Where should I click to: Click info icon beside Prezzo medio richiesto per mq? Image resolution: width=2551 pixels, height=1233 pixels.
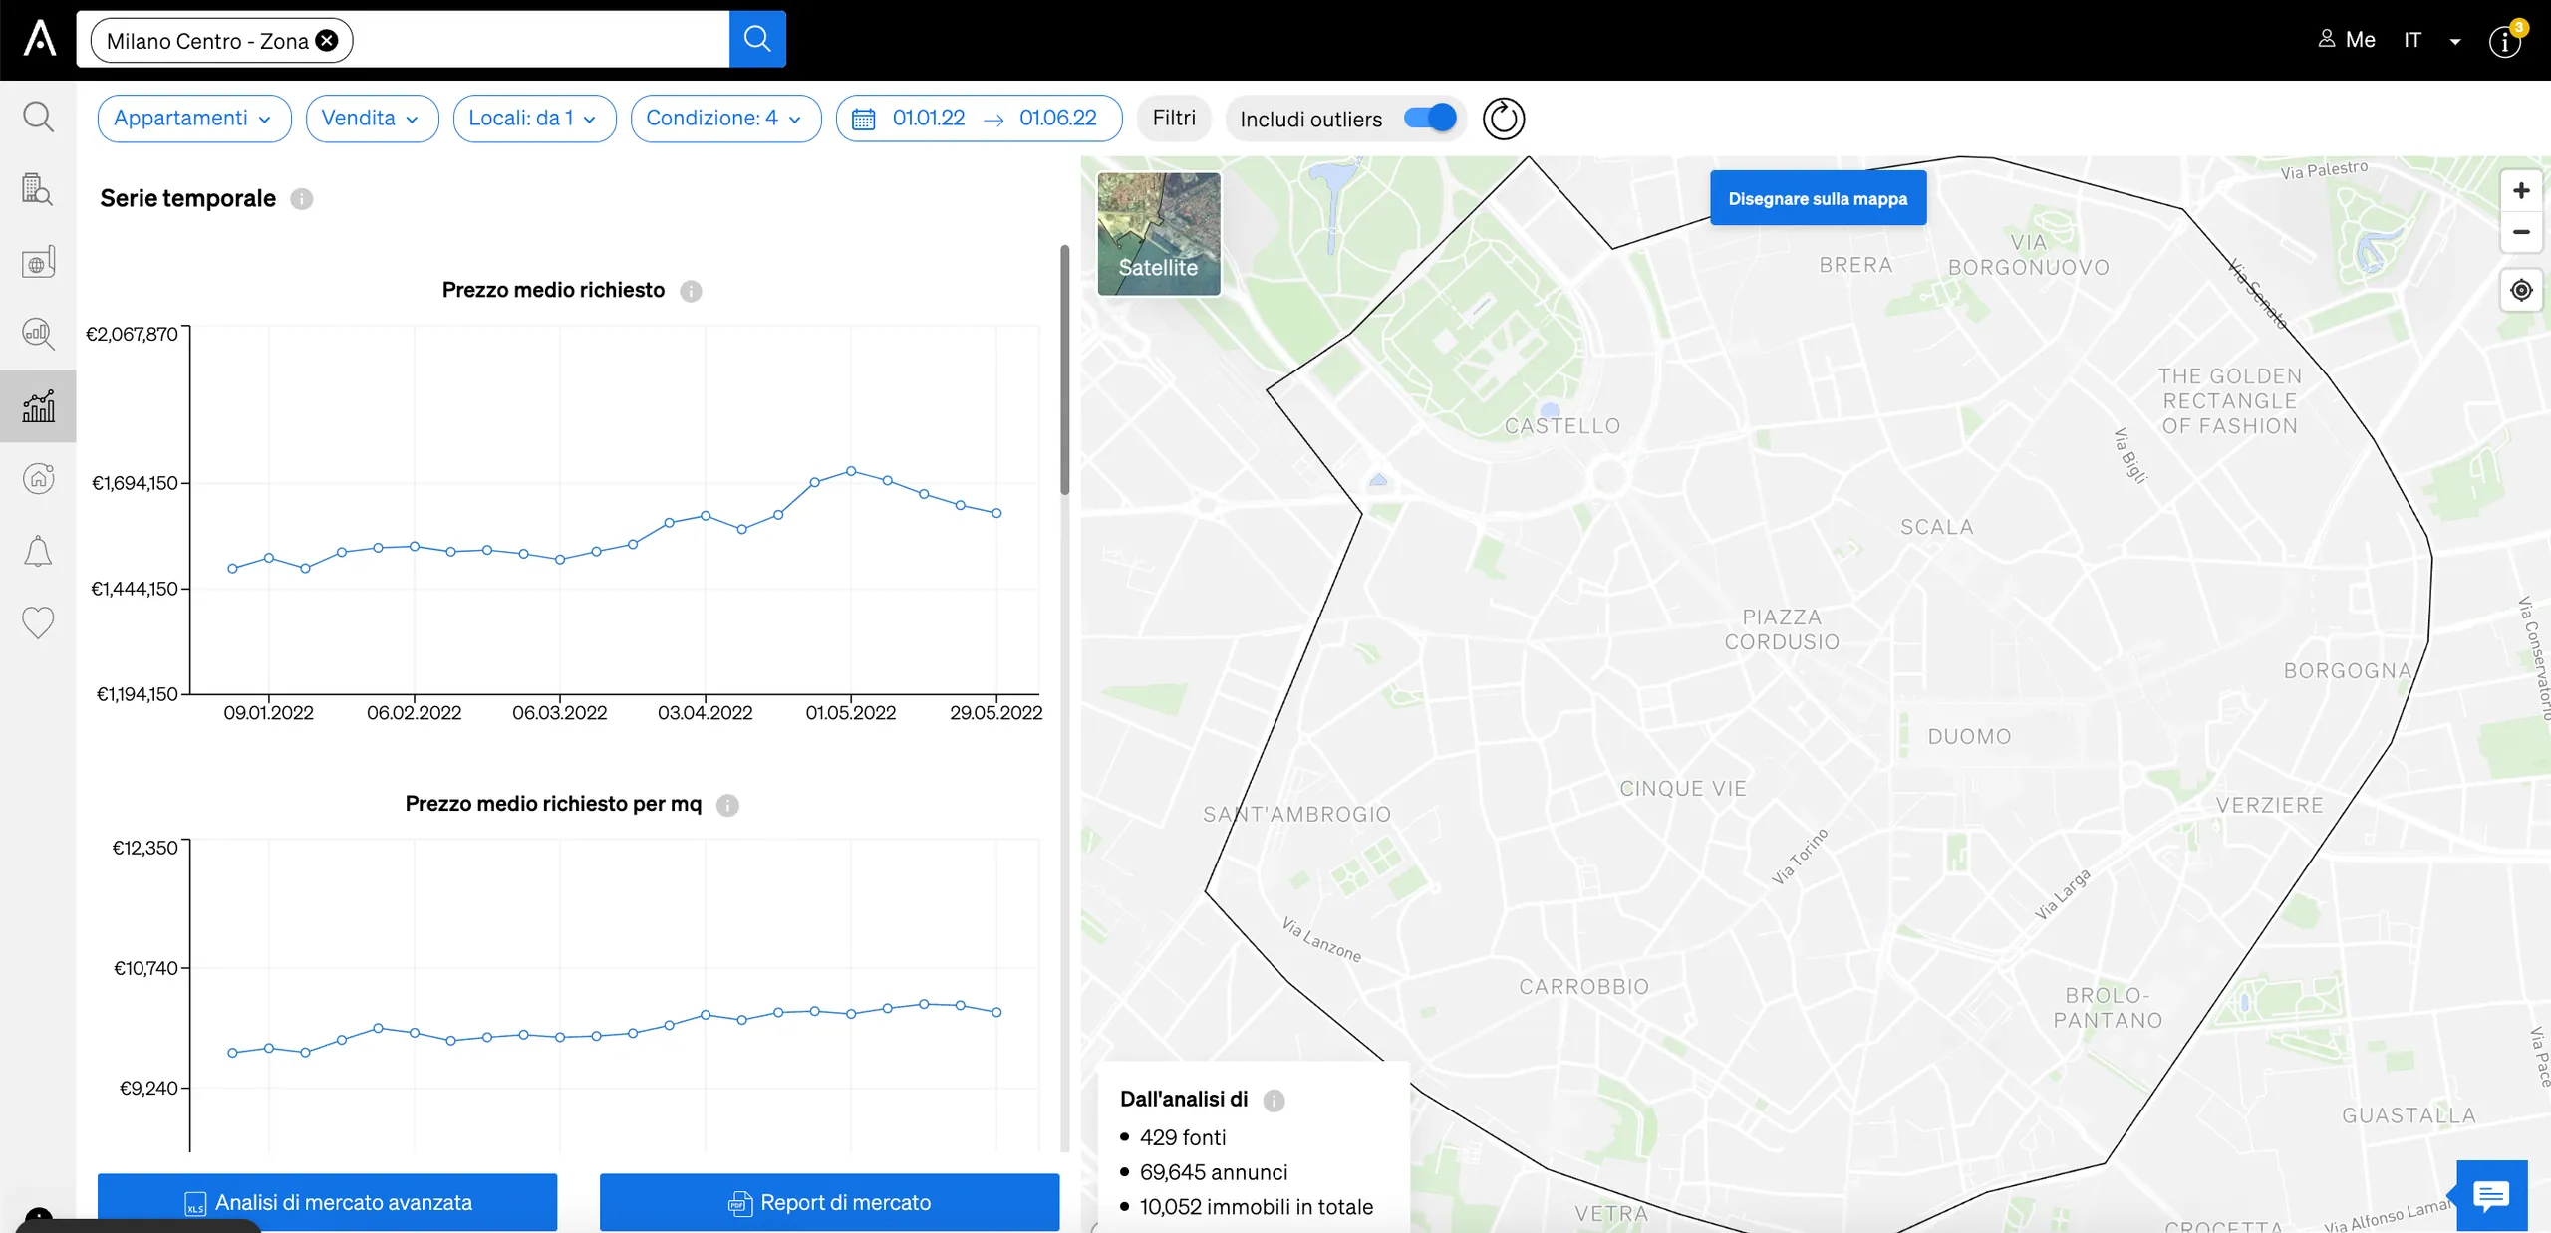pos(727,805)
